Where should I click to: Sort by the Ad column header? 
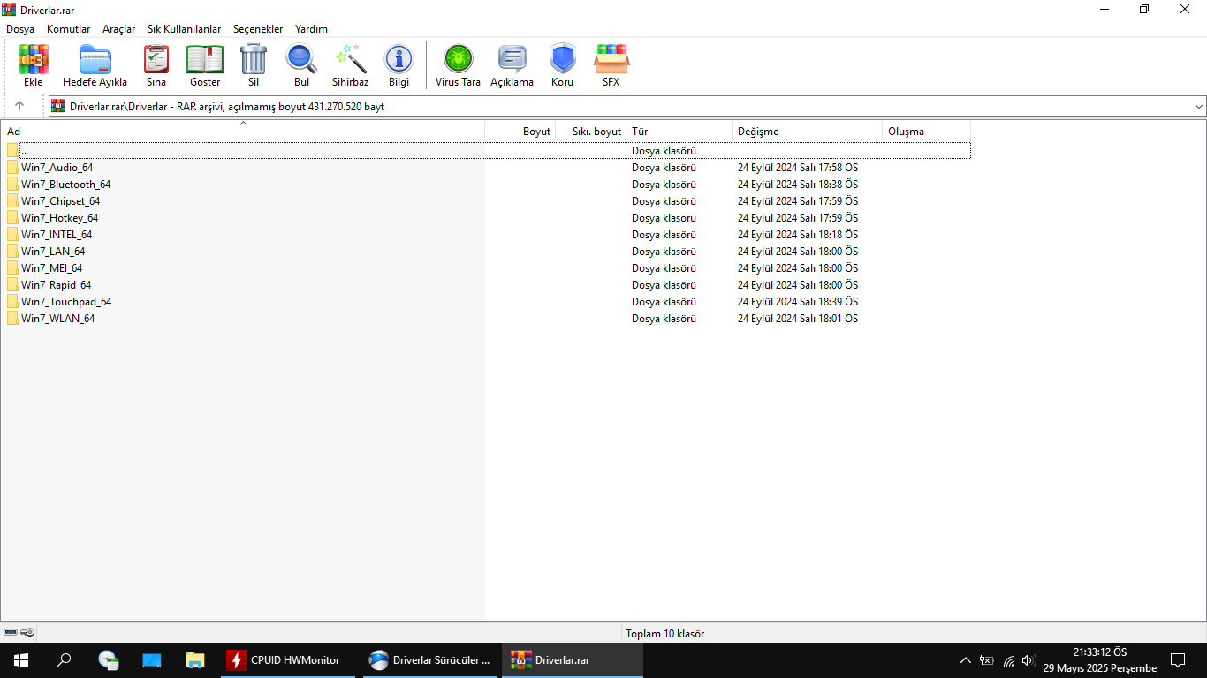pos(243,132)
